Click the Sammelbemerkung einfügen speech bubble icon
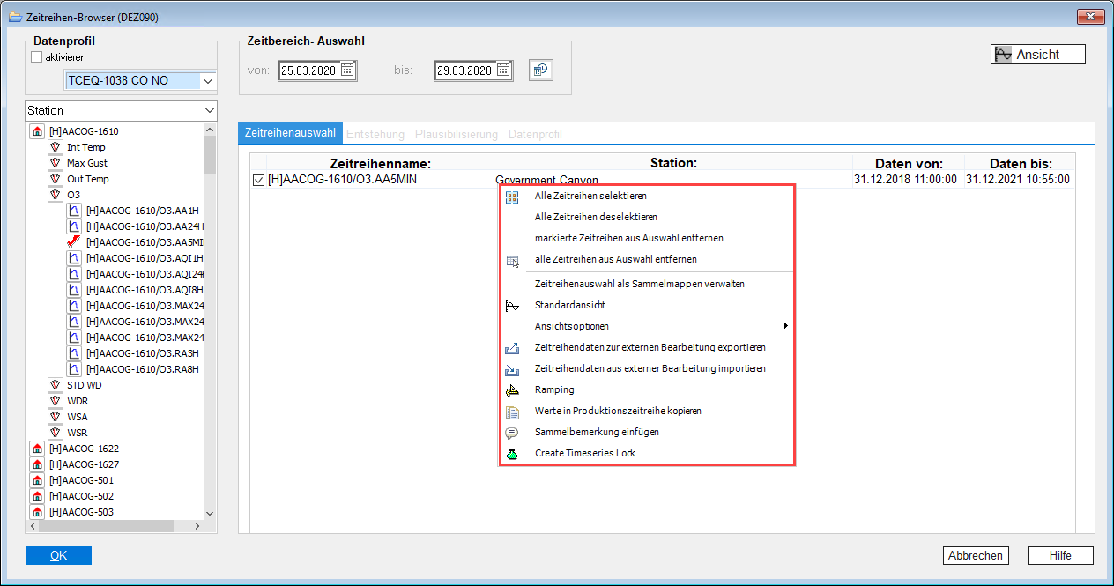This screenshot has height=586, width=1114. 512,433
